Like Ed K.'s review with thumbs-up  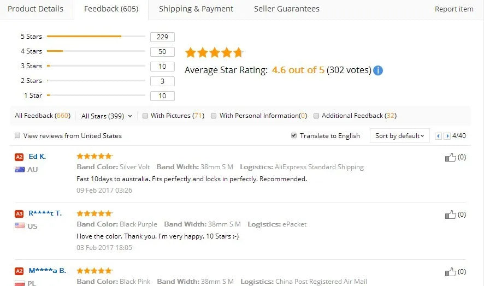point(450,157)
